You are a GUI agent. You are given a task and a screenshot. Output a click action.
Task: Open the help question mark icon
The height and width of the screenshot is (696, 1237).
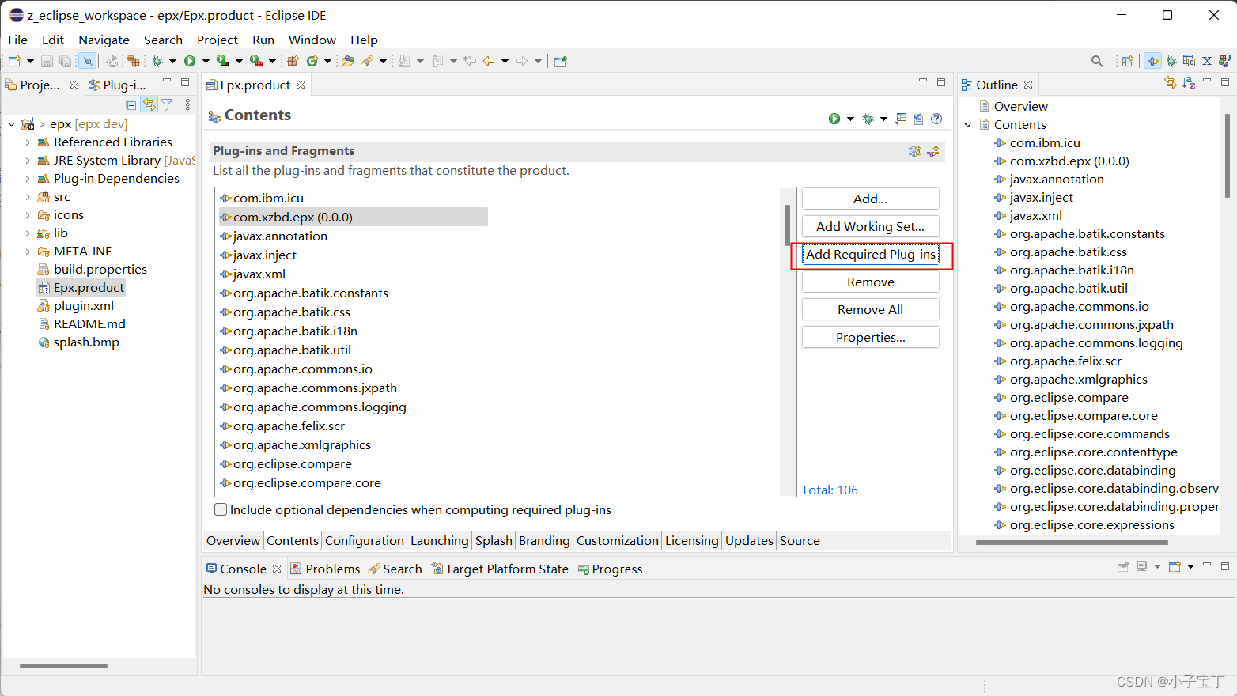pos(936,119)
